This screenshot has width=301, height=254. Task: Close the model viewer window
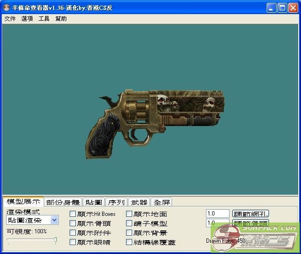(293, 8)
